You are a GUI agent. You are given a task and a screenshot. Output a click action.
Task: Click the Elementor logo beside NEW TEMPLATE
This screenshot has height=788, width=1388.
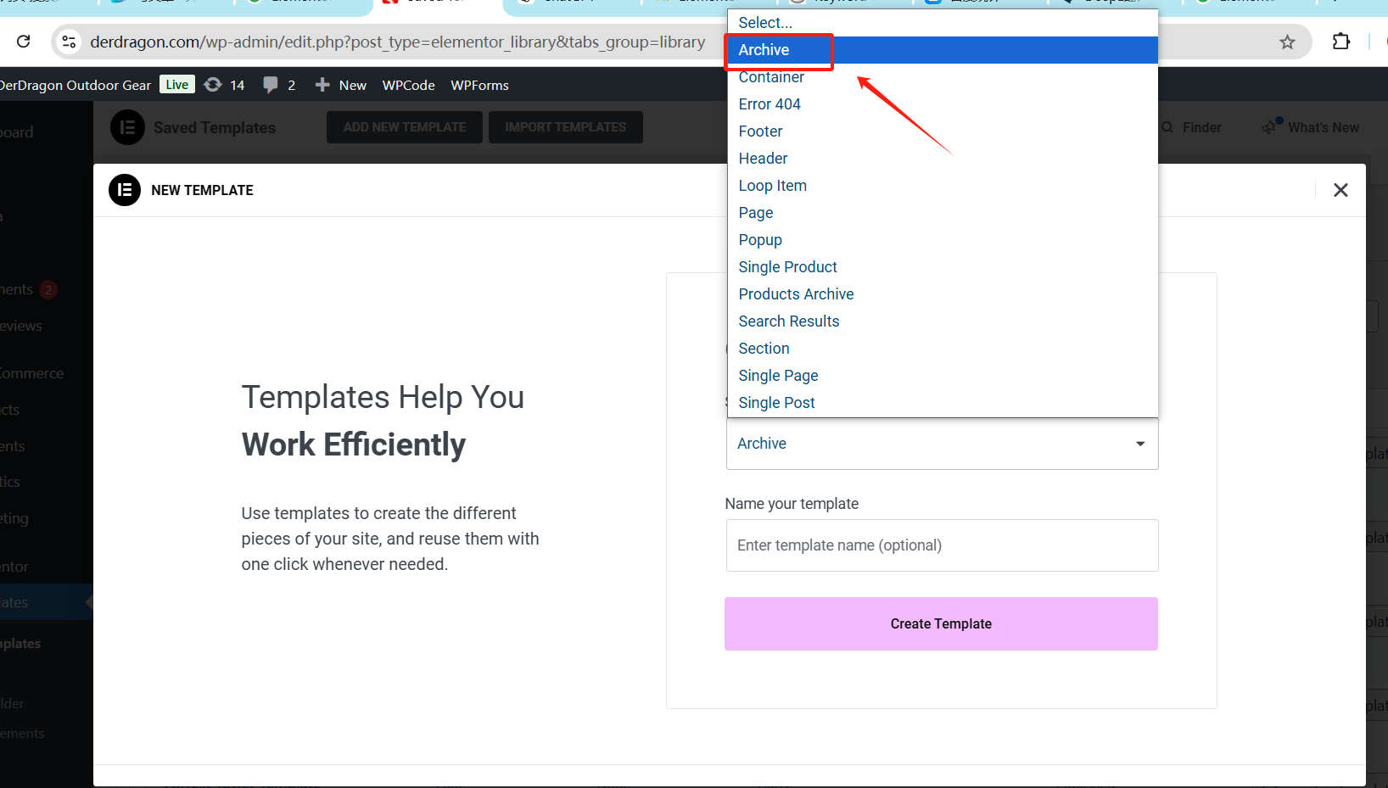coord(125,190)
